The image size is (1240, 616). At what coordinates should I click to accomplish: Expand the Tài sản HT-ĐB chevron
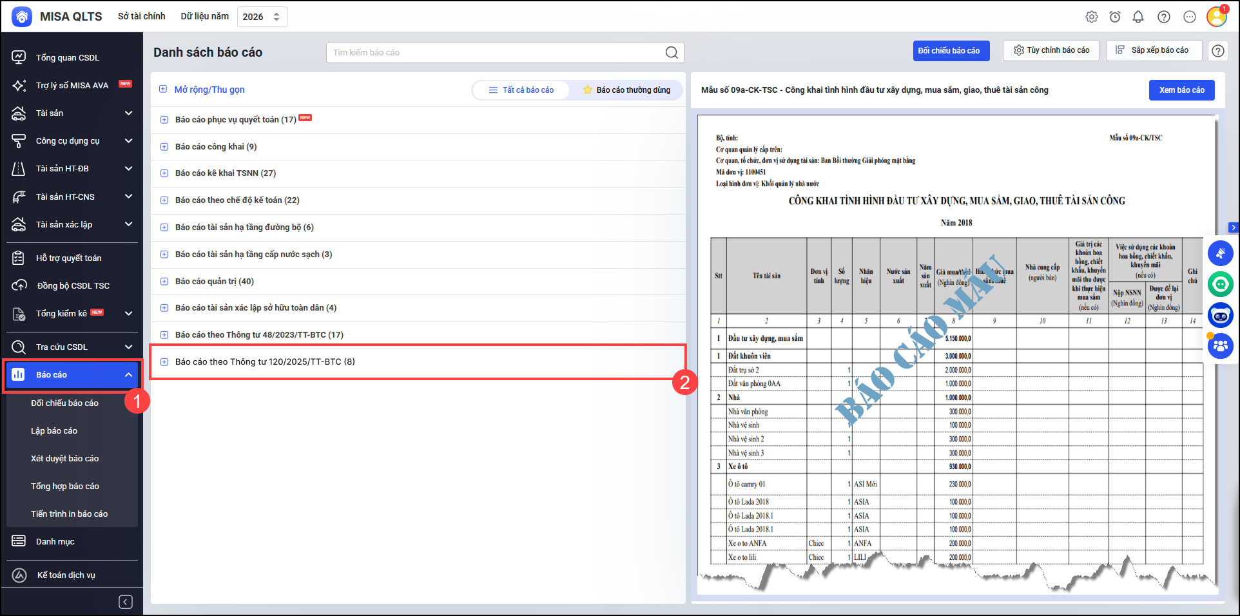(x=129, y=169)
